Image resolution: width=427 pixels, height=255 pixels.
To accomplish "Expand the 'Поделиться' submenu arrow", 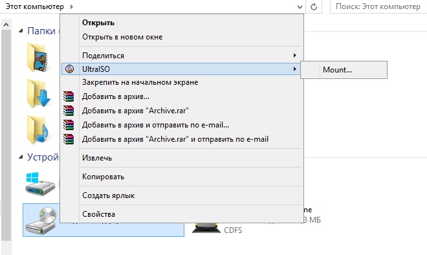I will (x=294, y=55).
